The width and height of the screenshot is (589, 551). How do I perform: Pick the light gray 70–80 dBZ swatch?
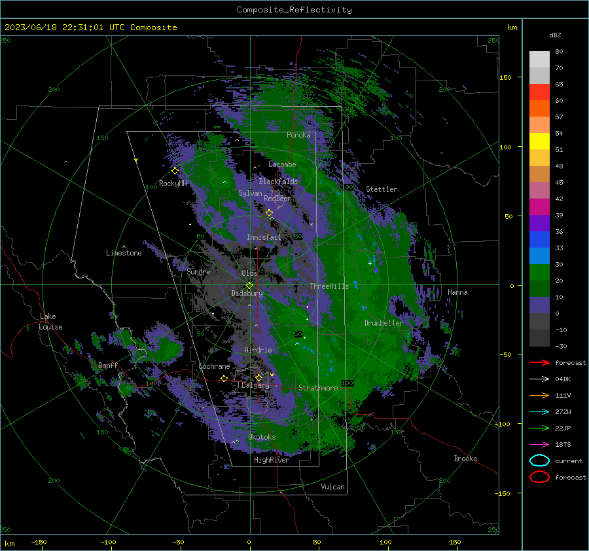coord(539,60)
